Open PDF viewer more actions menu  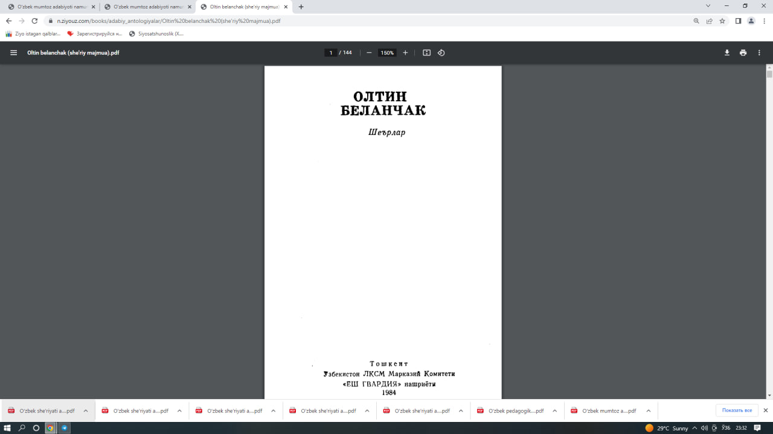tap(759, 52)
